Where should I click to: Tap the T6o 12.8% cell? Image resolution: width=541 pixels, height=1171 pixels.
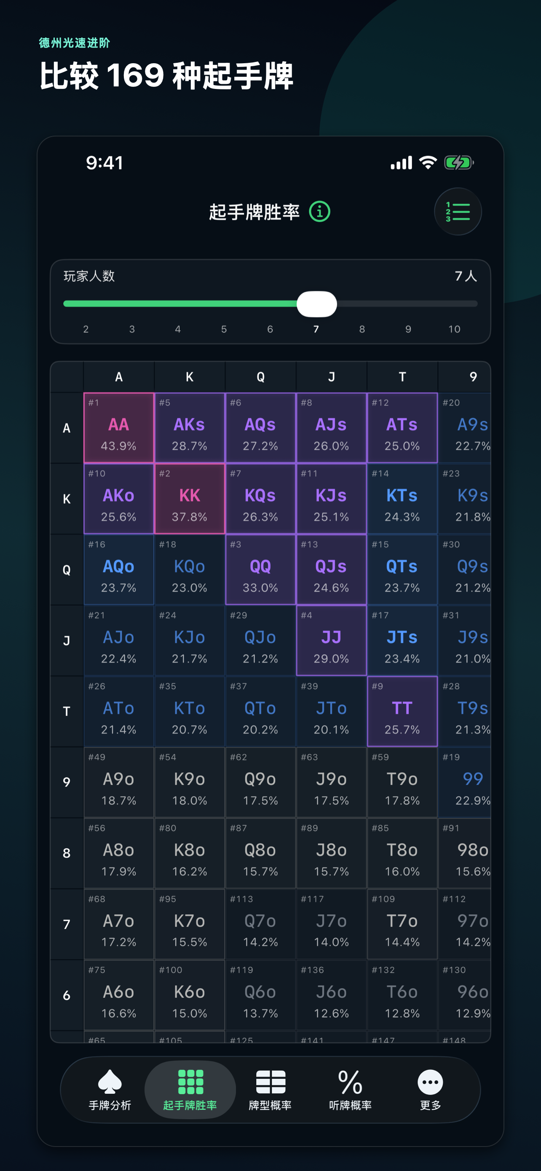point(402,995)
